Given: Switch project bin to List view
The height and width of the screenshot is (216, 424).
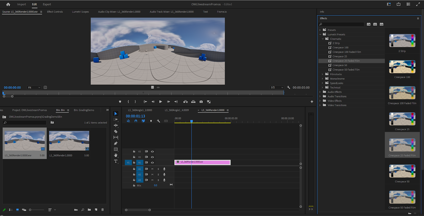Looking at the screenshot, I should 11,210.
